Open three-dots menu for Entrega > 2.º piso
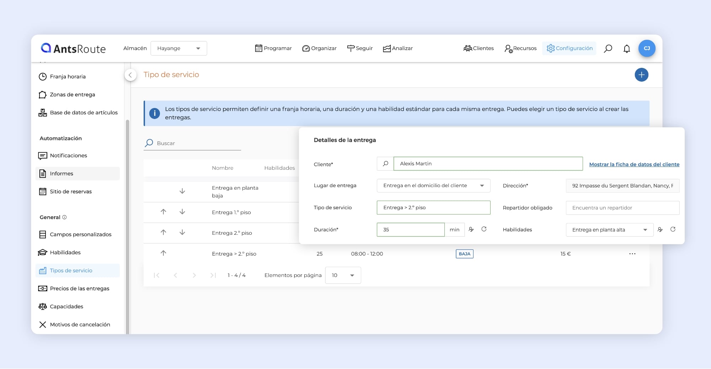The height and width of the screenshot is (369, 711). pos(632,254)
